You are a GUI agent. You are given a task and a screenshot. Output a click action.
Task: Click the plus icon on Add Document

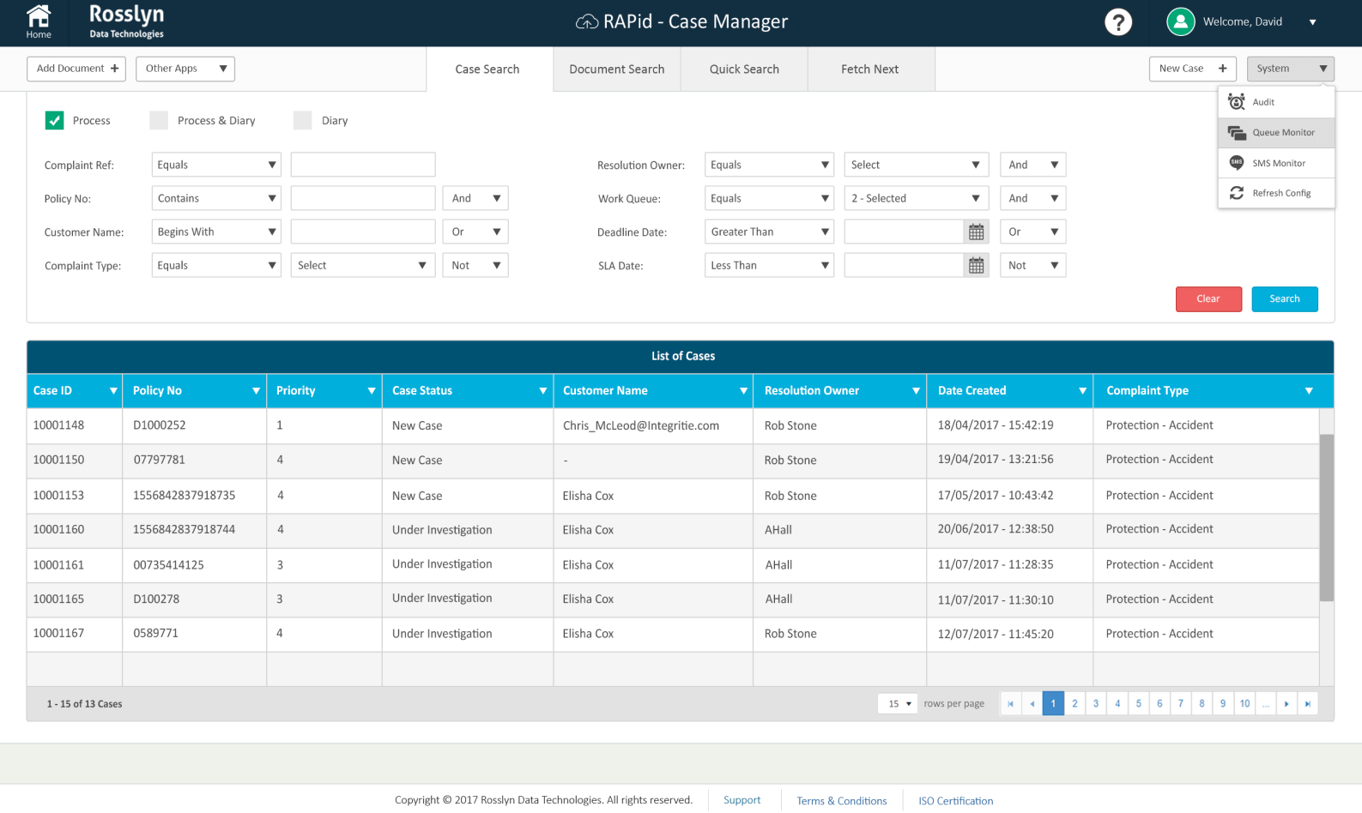[114, 69]
